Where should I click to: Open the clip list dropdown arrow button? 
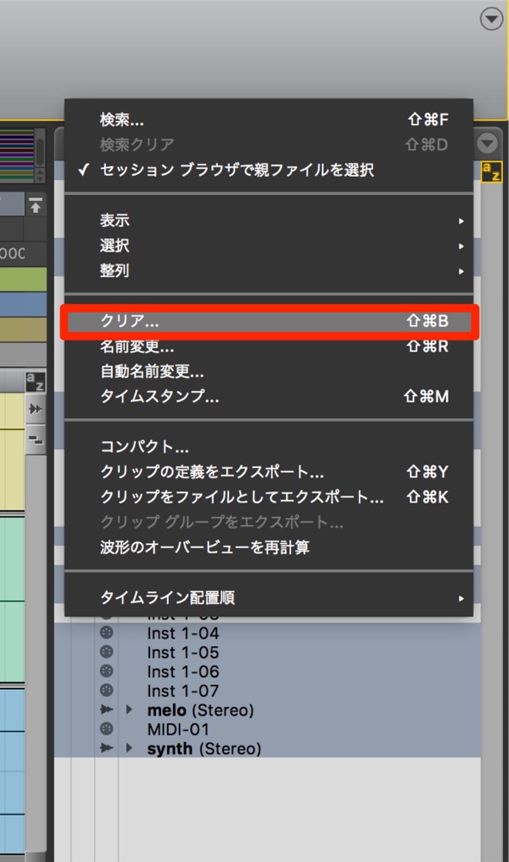point(487,143)
